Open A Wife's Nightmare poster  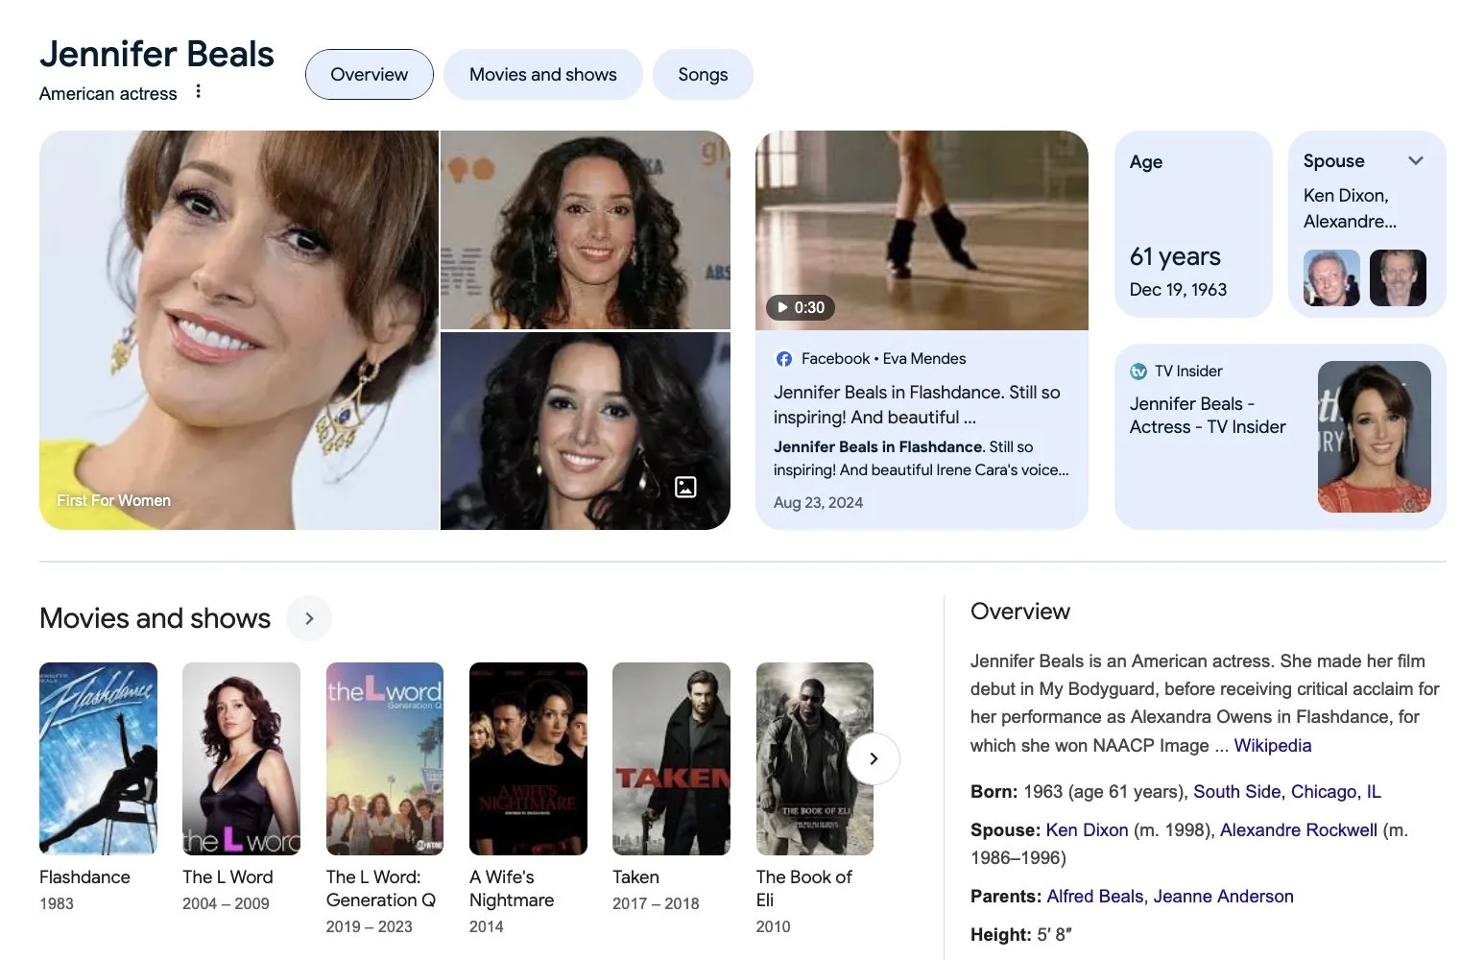click(x=528, y=758)
